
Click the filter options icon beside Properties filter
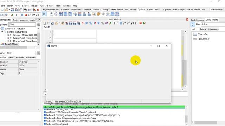[x=38, y=53]
